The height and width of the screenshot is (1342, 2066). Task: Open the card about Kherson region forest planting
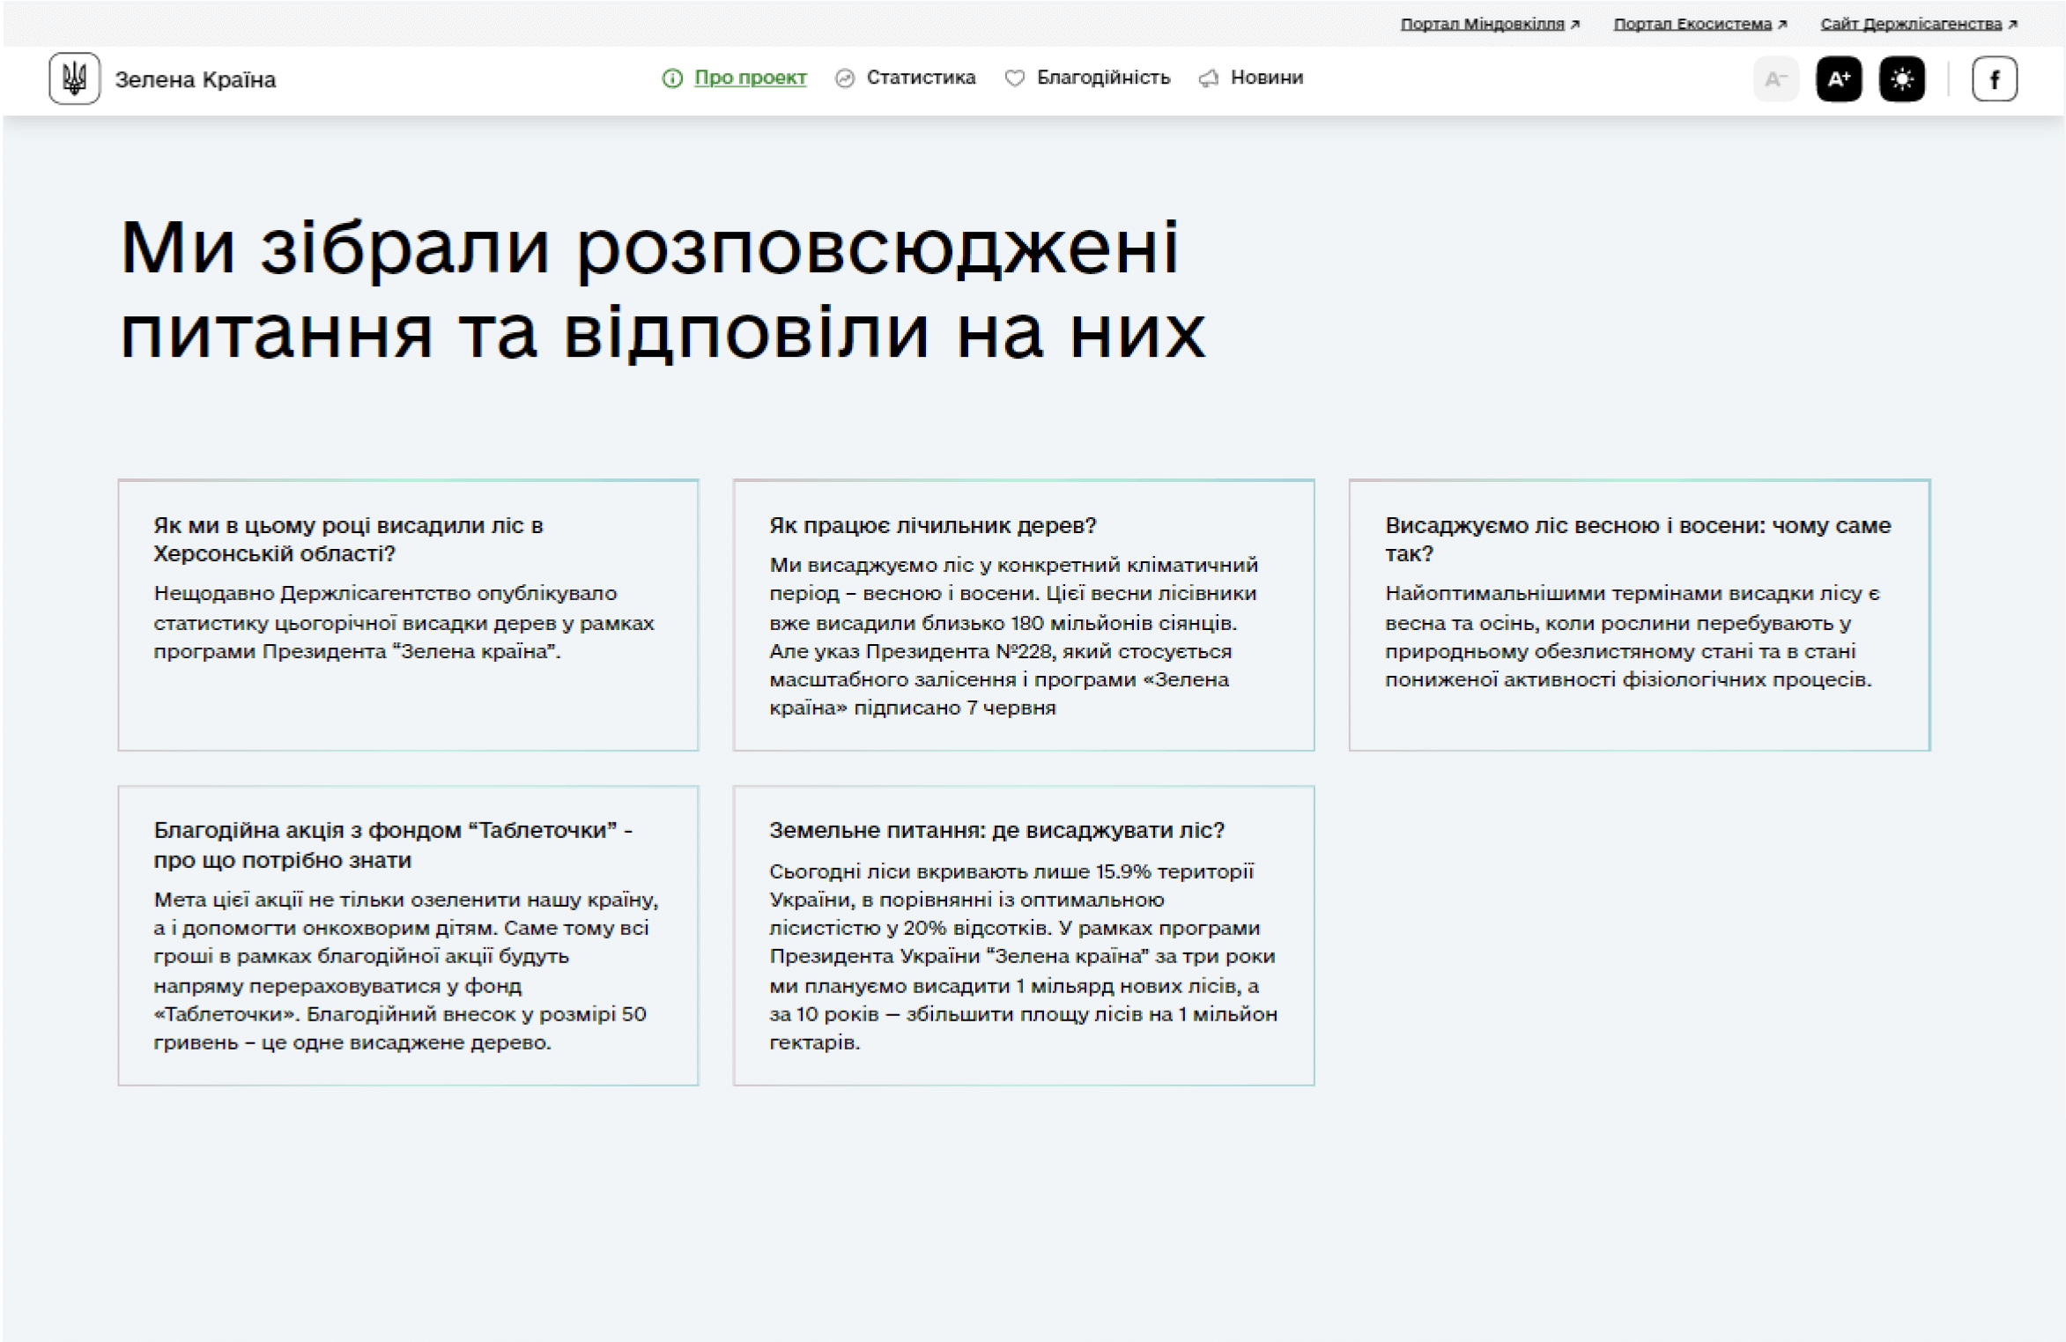point(408,614)
